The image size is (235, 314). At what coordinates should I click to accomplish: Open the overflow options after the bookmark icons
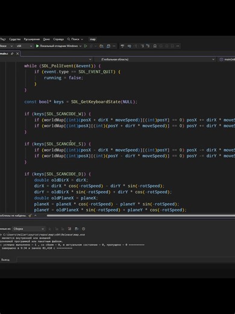(178, 46)
